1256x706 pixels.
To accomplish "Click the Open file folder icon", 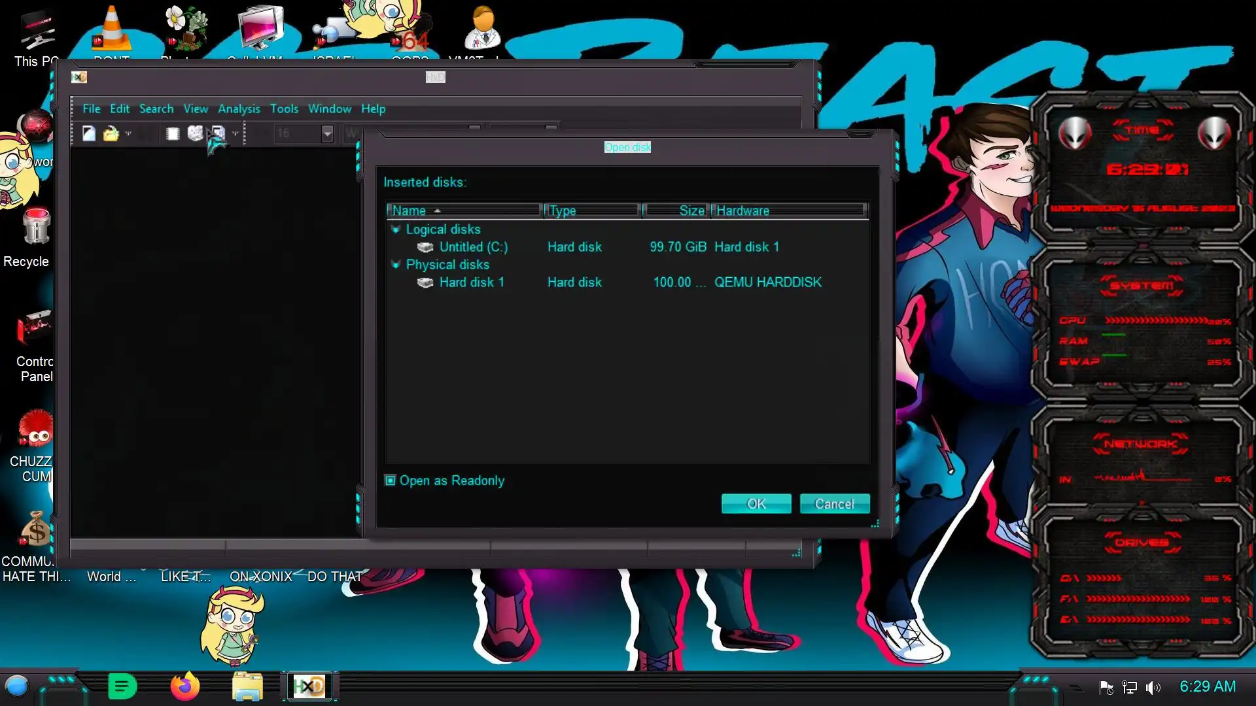I will click(111, 134).
